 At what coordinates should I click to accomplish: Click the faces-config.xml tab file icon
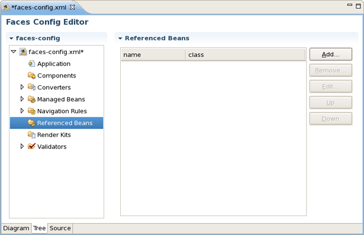(x=6, y=8)
